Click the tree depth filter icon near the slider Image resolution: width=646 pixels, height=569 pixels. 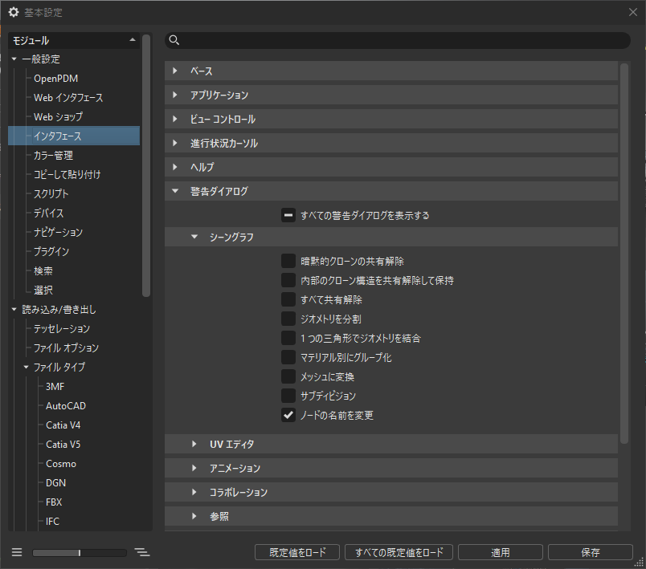(142, 551)
